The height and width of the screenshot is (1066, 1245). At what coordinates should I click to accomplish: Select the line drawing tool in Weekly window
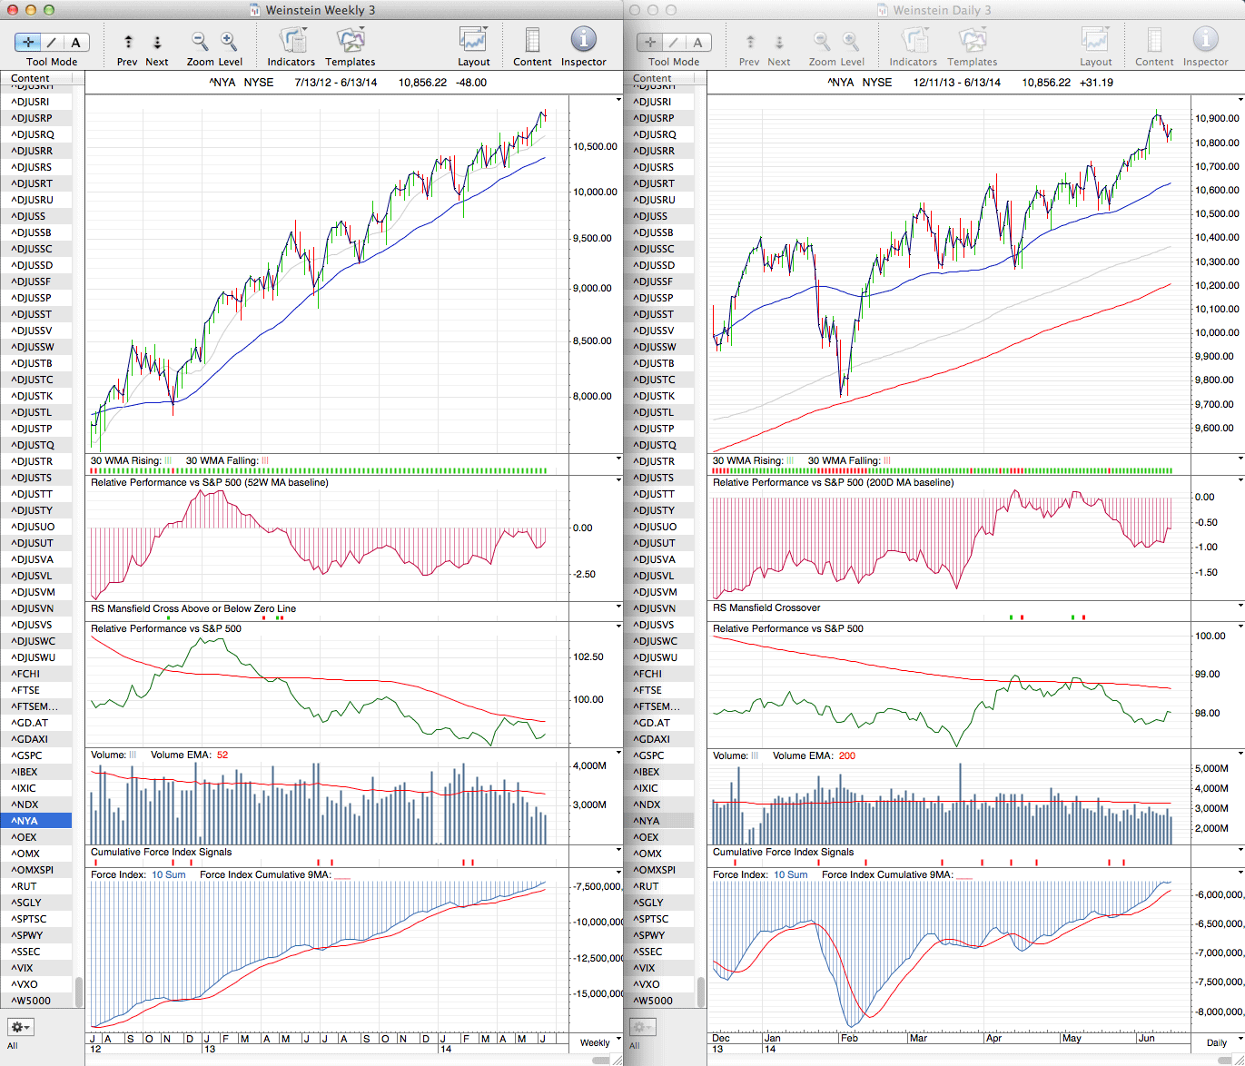pyautogui.click(x=52, y=42)
